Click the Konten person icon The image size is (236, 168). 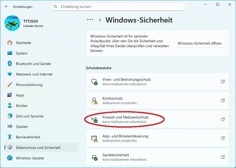pyautogui.click(x=10, y=106)
